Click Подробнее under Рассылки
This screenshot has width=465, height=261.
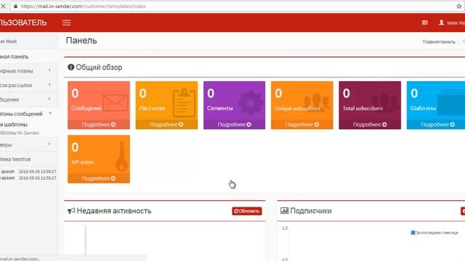(x=166, y=125)
